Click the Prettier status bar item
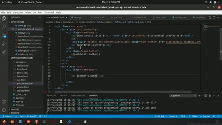The width and height of the screenshot is (222, 125). pos(205,116)
